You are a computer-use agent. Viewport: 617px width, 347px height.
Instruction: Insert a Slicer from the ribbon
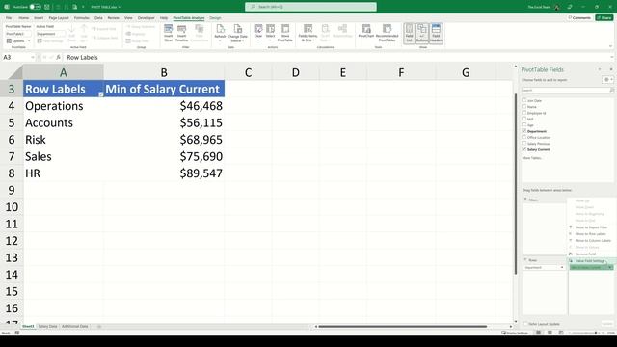pyautogui.click(x=168, y=33)
